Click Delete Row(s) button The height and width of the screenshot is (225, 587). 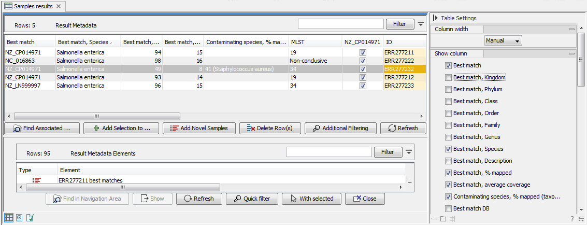pyautogui.click(x=269, y=128)
